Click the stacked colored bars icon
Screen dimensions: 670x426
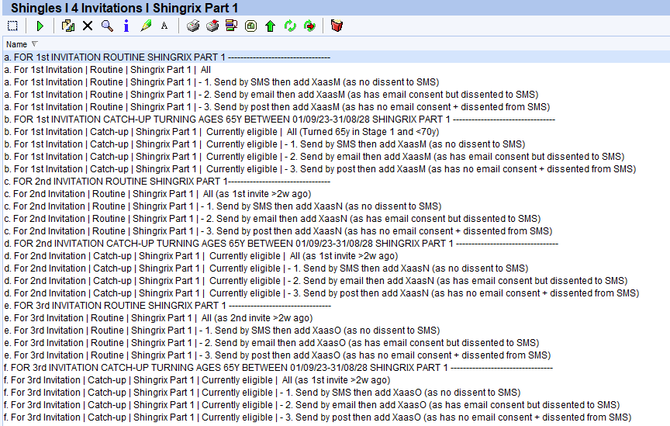232,26
